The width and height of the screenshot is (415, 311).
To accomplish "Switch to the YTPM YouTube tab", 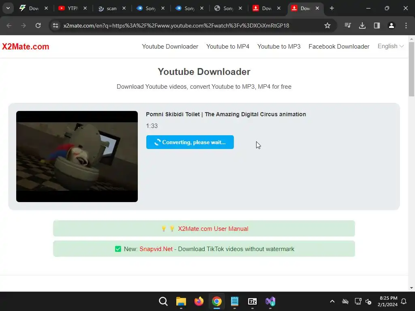I will pyautogui.click(x=68, y=8).
